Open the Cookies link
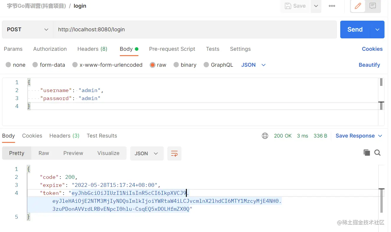Screen dimensions: 391x232 372,49
